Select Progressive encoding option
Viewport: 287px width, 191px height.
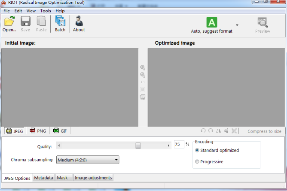pyautogui.click(x=198, y=162)
